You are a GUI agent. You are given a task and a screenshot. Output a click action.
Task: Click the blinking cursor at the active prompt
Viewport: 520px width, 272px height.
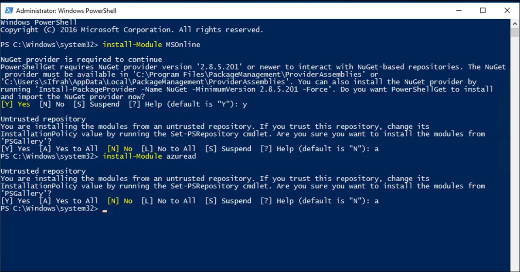click(x=105, y=209)
